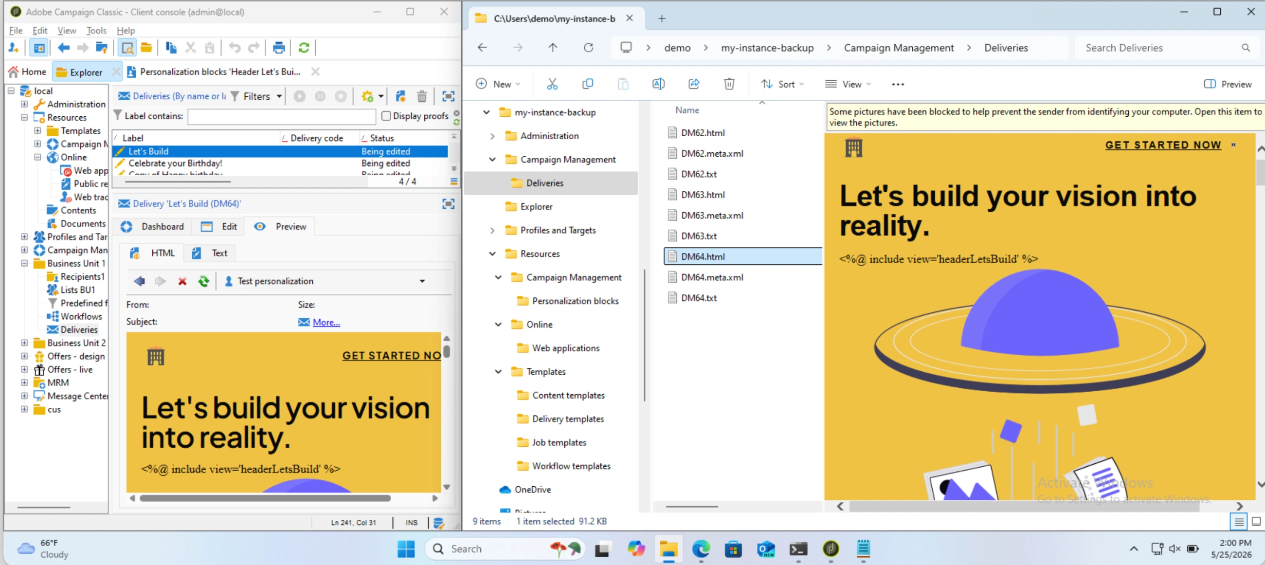The height and width of the screenshot is (565, 1265).
Task: Expand the Administration node in Campaign tree
Action: (24, 104)
